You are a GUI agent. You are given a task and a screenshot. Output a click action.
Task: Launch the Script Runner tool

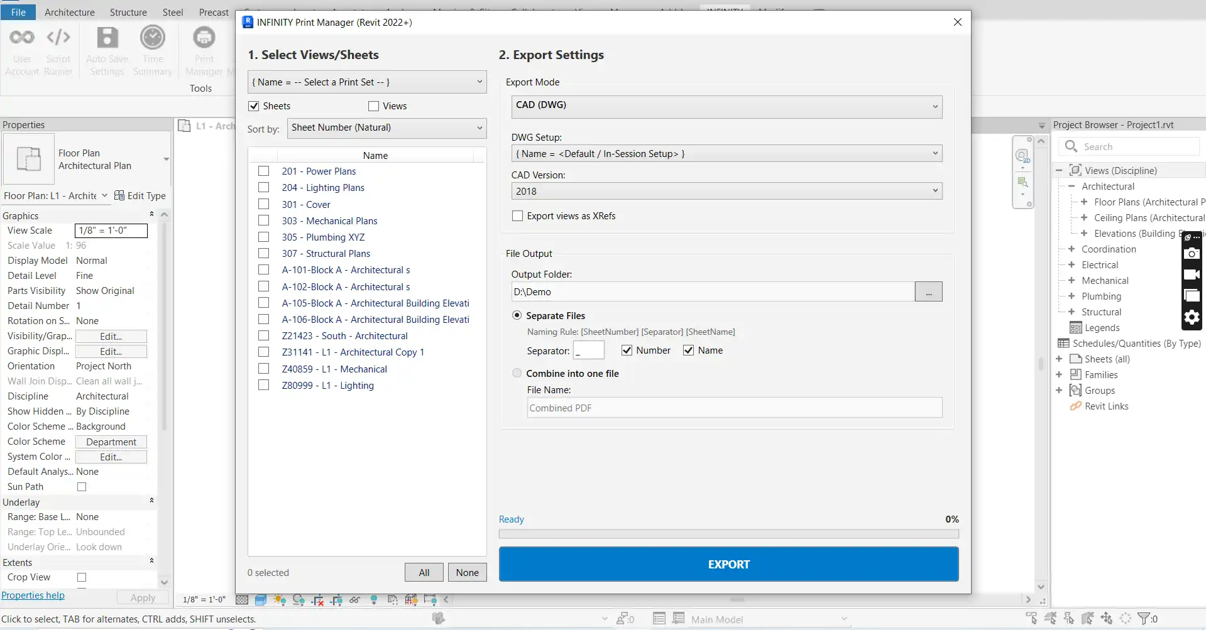(58, 39)
